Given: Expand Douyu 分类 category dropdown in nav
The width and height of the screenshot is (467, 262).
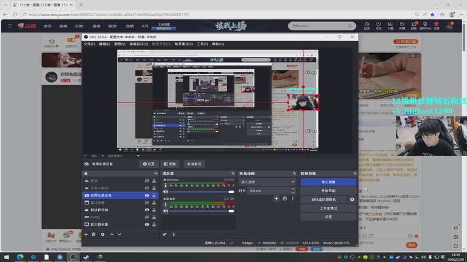Looking at the screenshot, I should [x=79, y=26].
